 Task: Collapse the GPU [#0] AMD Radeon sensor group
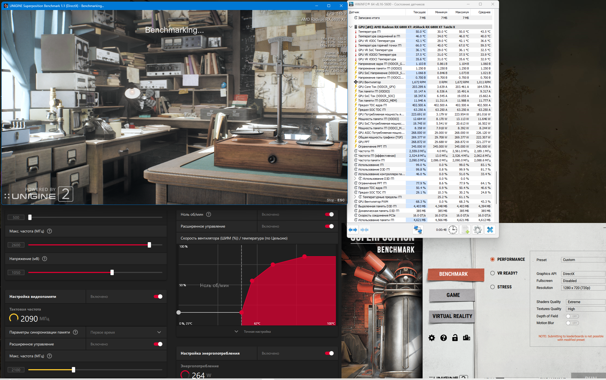click(x=351, y=27)
